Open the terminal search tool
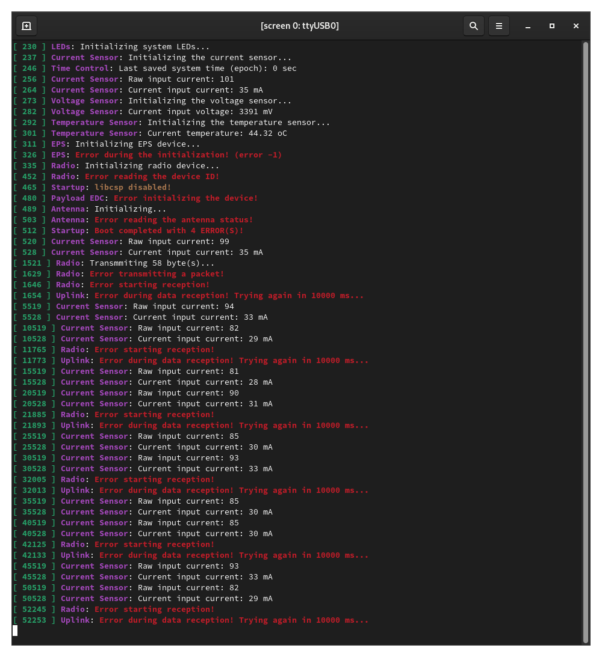The image size is (602, 657). [x=474, y=26]
